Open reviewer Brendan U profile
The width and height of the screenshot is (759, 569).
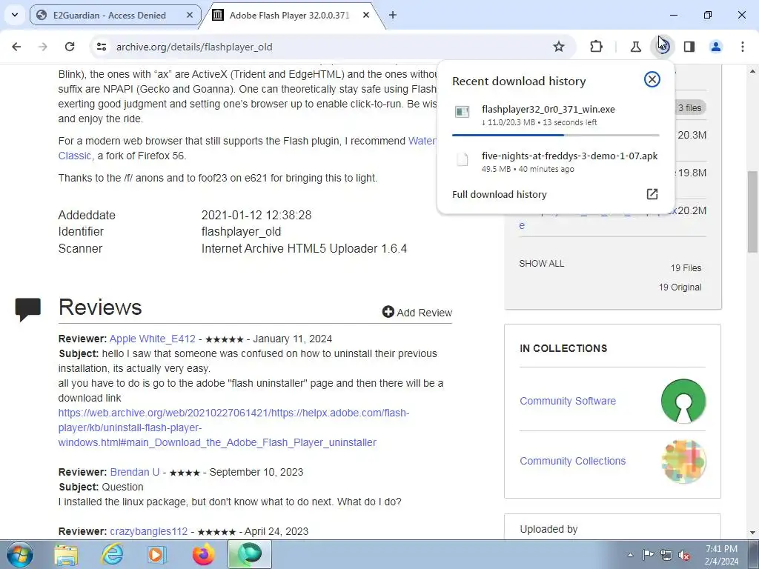click(135, 472)
